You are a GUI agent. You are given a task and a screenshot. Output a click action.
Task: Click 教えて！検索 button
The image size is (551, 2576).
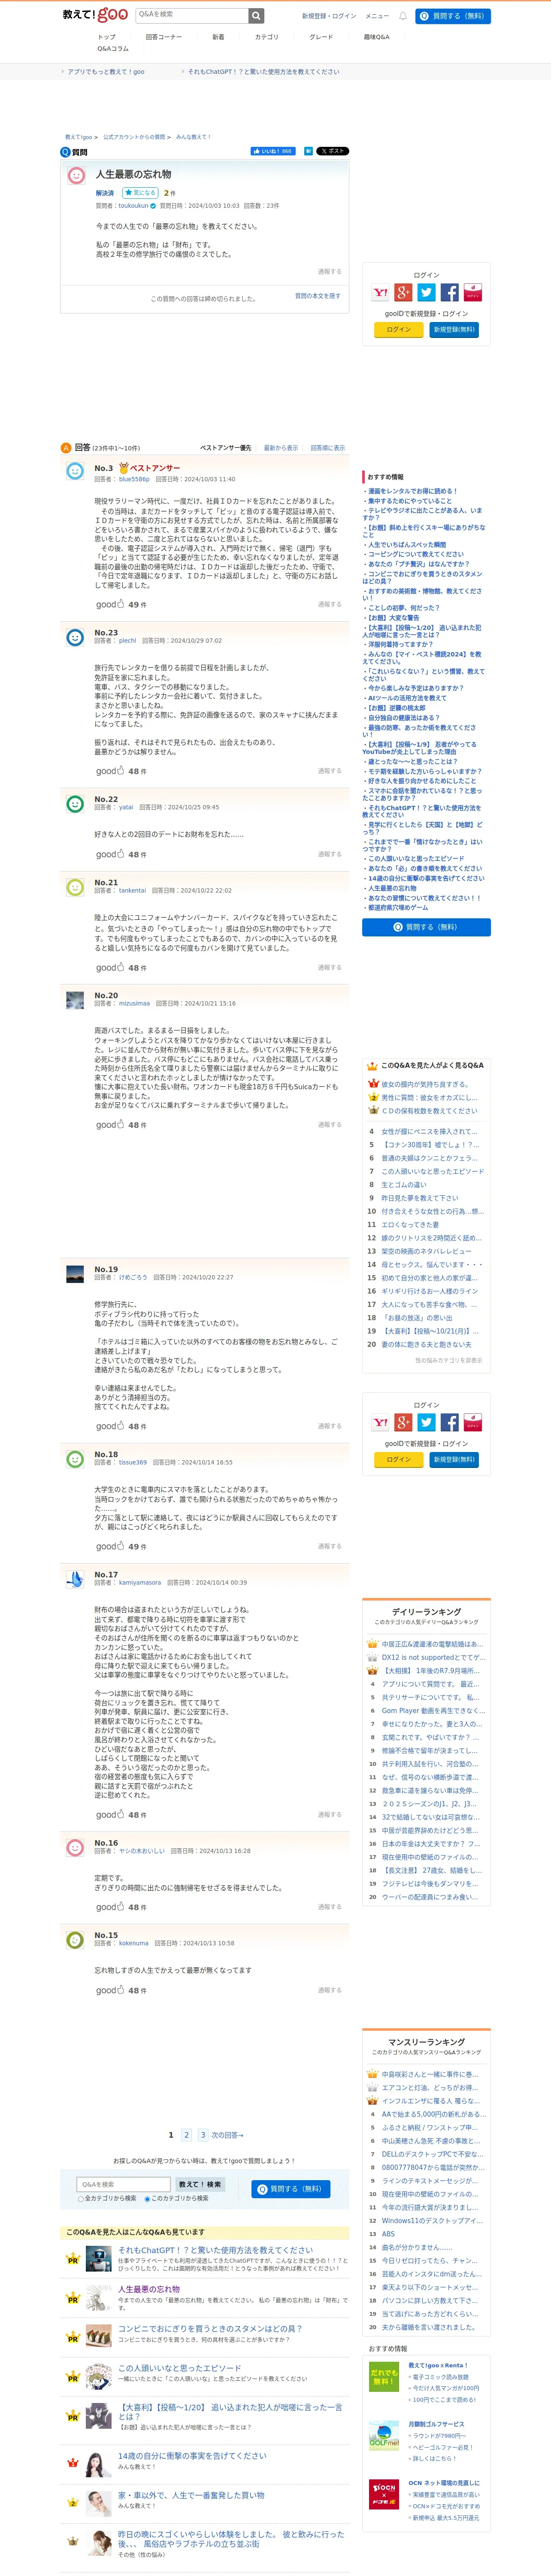click(x=200, y=2184)
